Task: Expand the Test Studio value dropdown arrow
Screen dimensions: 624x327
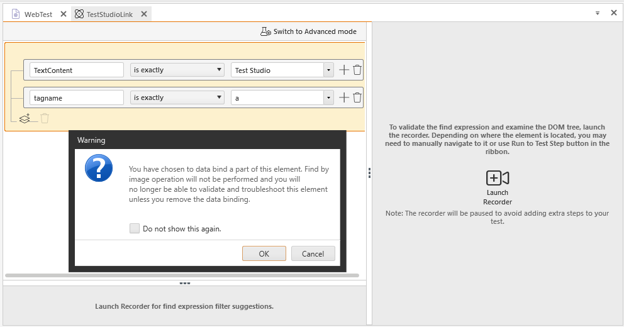Action: [328, 70]
